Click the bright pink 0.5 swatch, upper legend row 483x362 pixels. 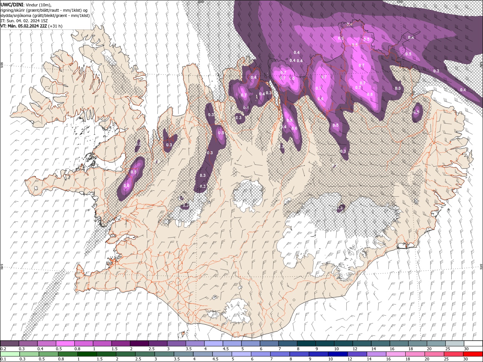point(65,344)
